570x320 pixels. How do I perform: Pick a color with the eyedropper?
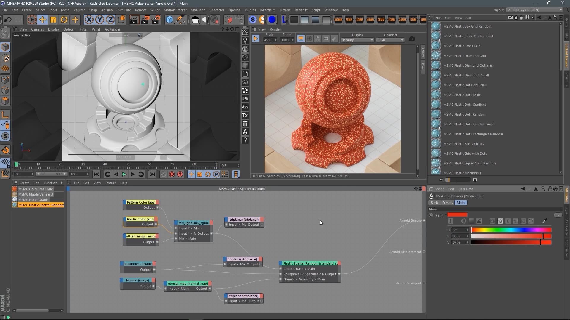pyautogui.click(x=544, y=221)
